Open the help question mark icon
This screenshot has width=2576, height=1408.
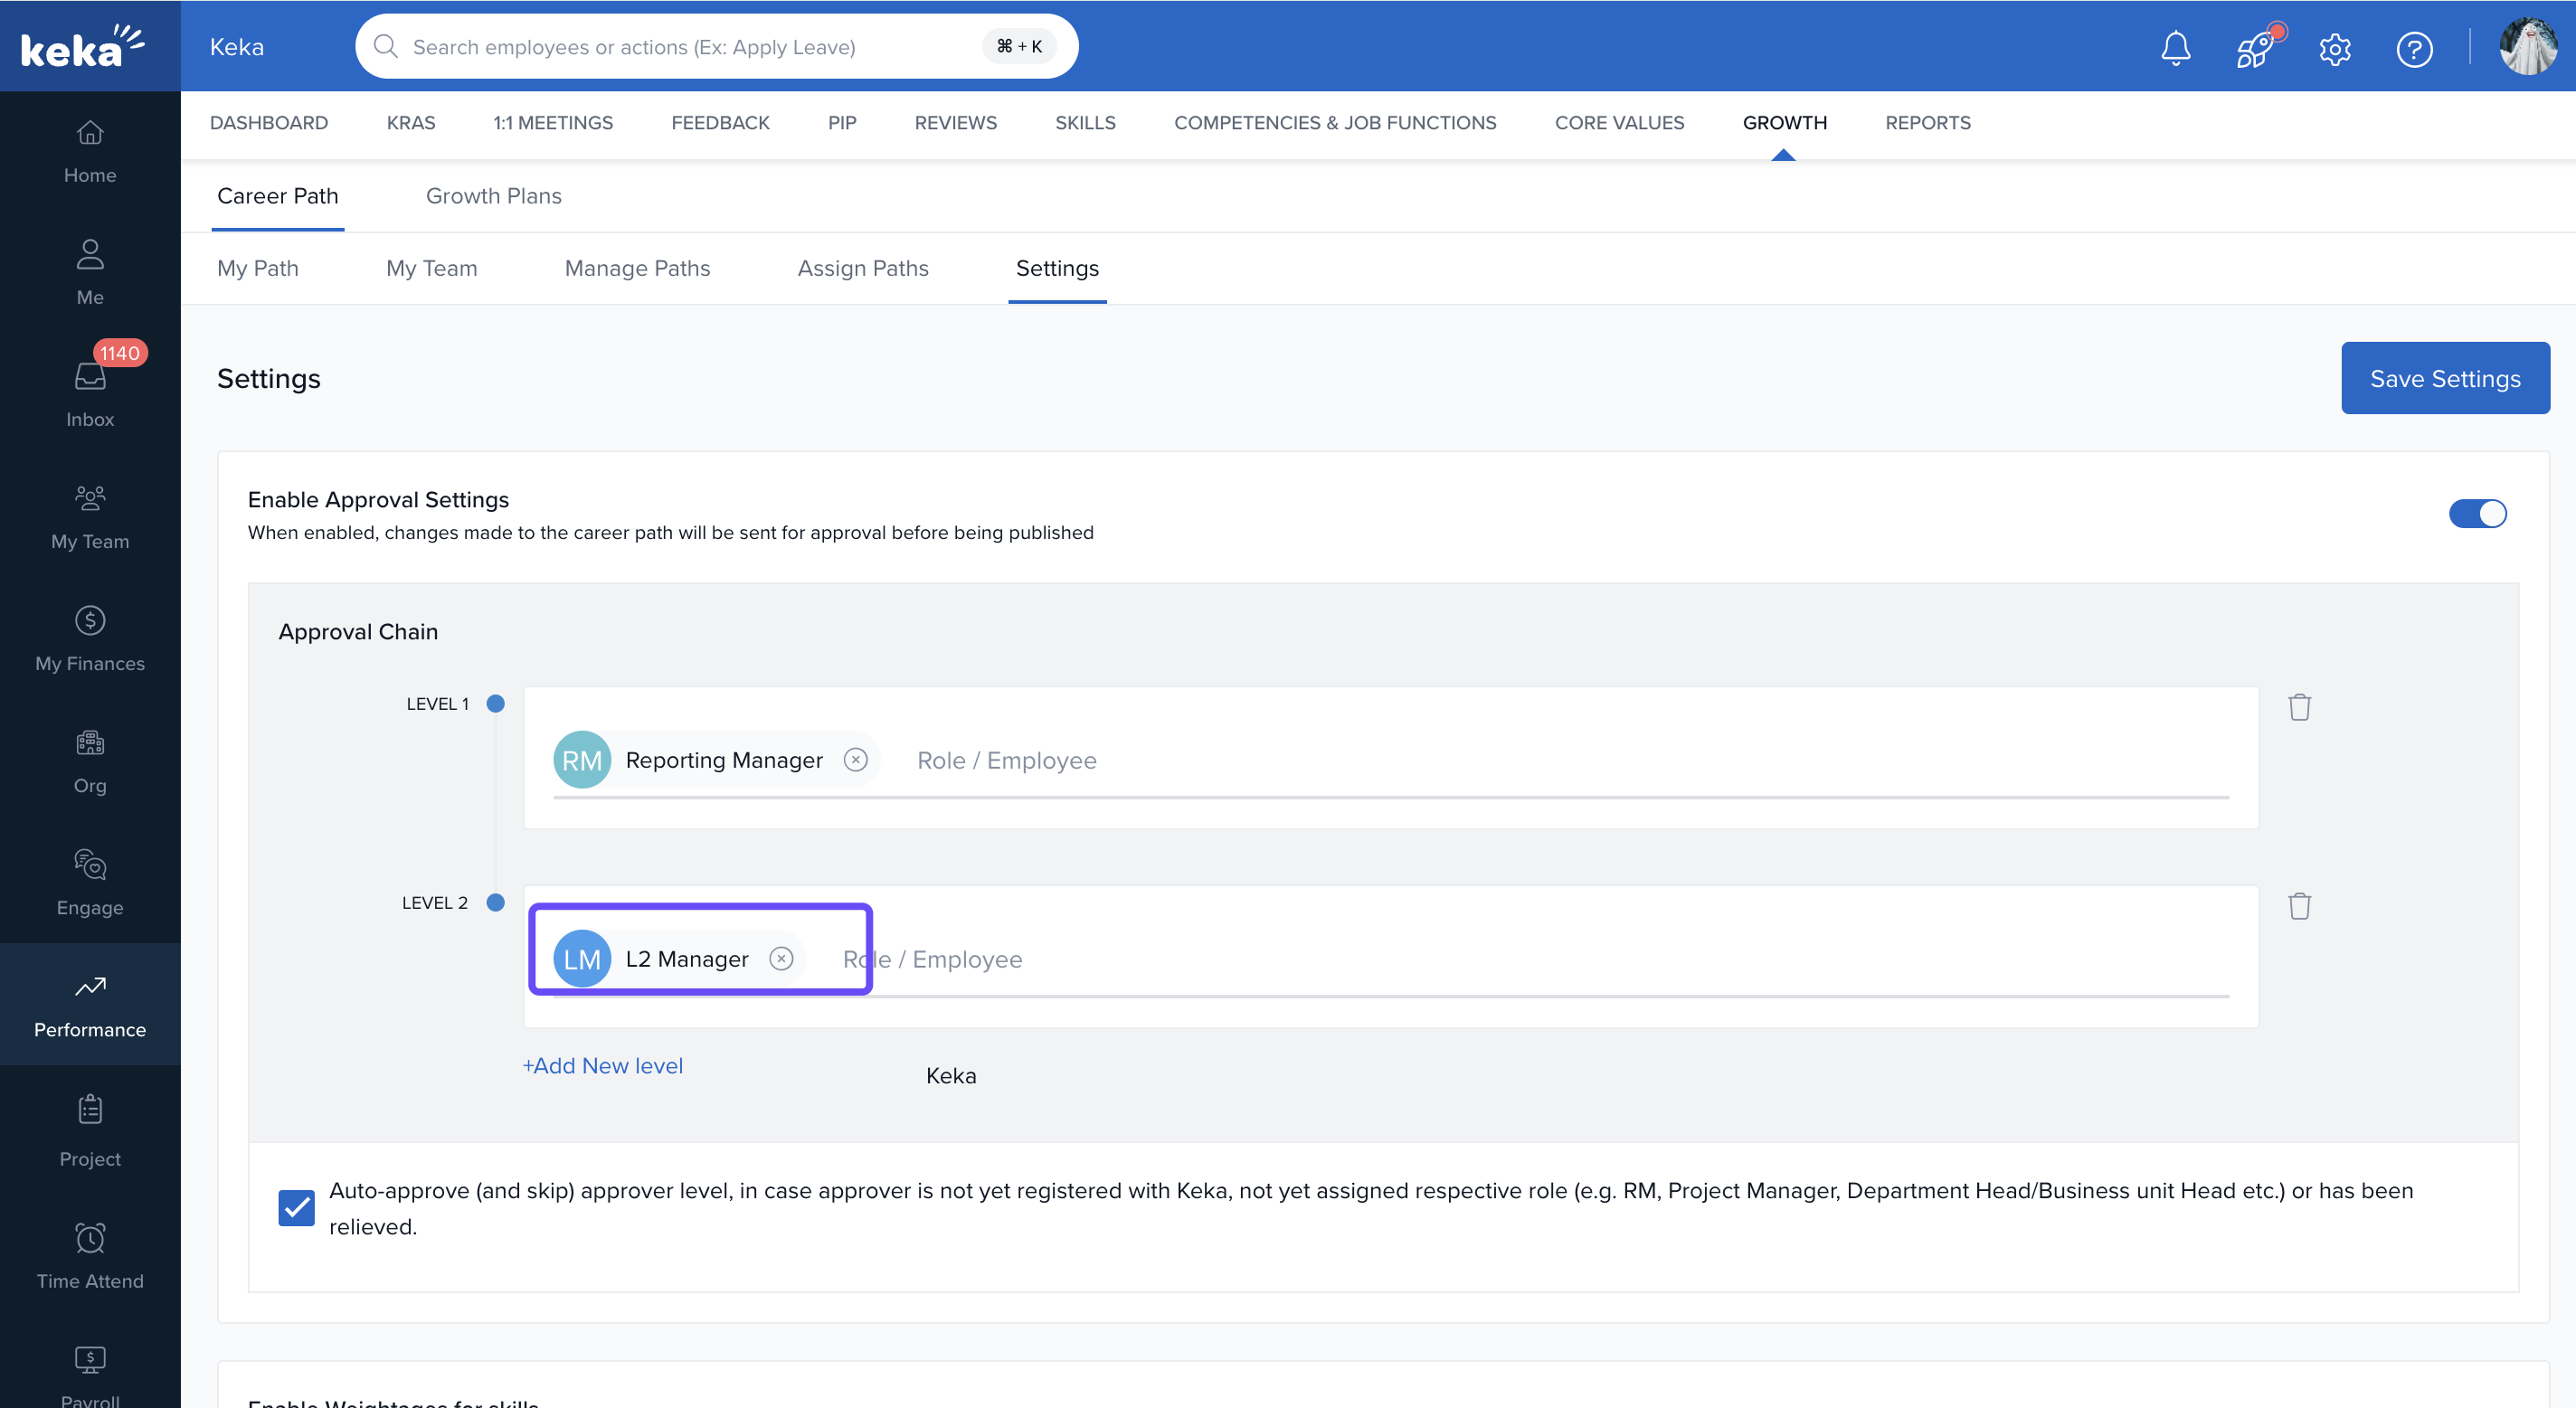tap(2414, 48)
